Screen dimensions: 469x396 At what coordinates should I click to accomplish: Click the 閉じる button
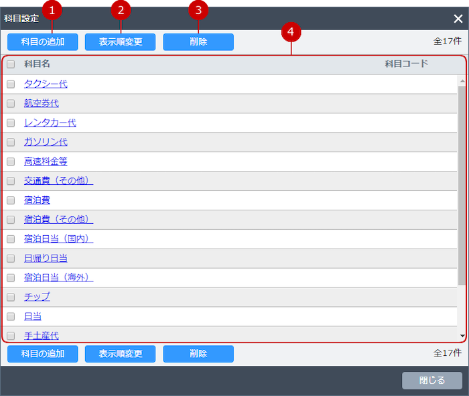(x=432, y=380)
